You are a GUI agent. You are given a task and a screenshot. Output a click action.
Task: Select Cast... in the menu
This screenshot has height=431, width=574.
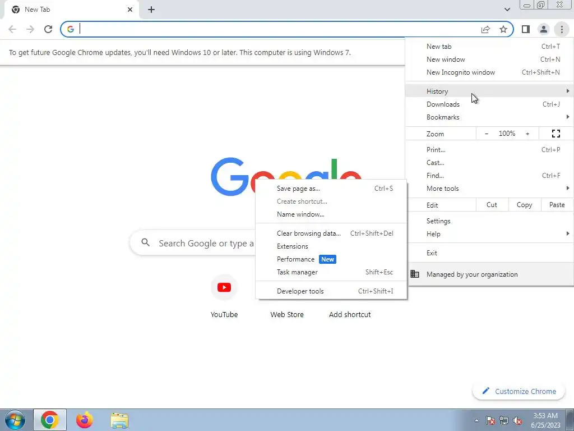pos(489,162)
